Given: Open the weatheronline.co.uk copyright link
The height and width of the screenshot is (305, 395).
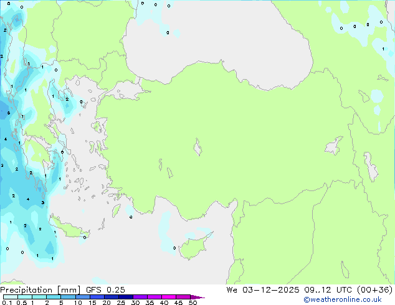Looking at the screenshot, I should click(343, 299).
